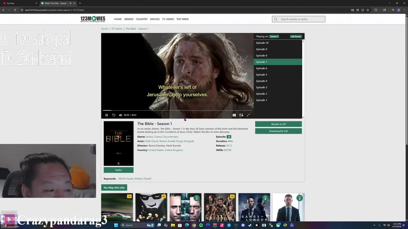This screenshot has height=229, width=408.
Task: Open Steam from the taskbar
Action: 250,225
